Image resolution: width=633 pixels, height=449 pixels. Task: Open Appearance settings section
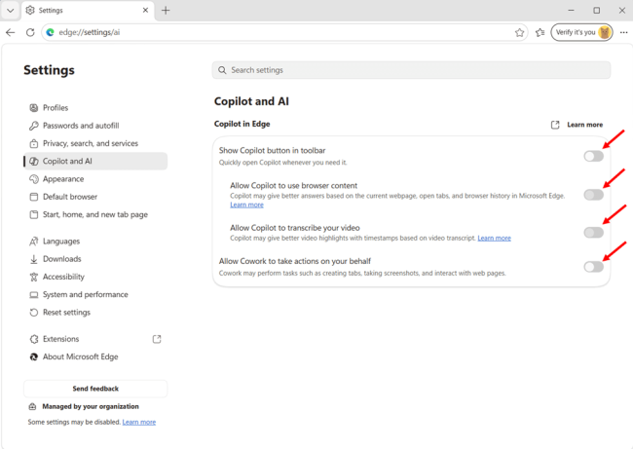[95, 179]
